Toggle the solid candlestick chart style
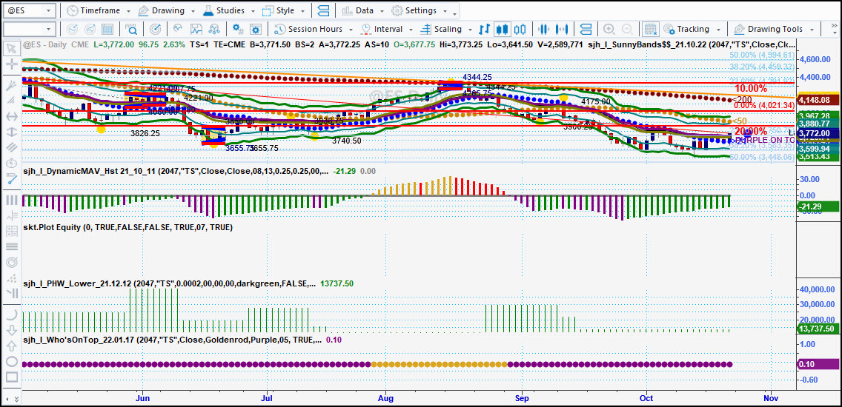This screenshot has height=407, width=842. (502, 29)
